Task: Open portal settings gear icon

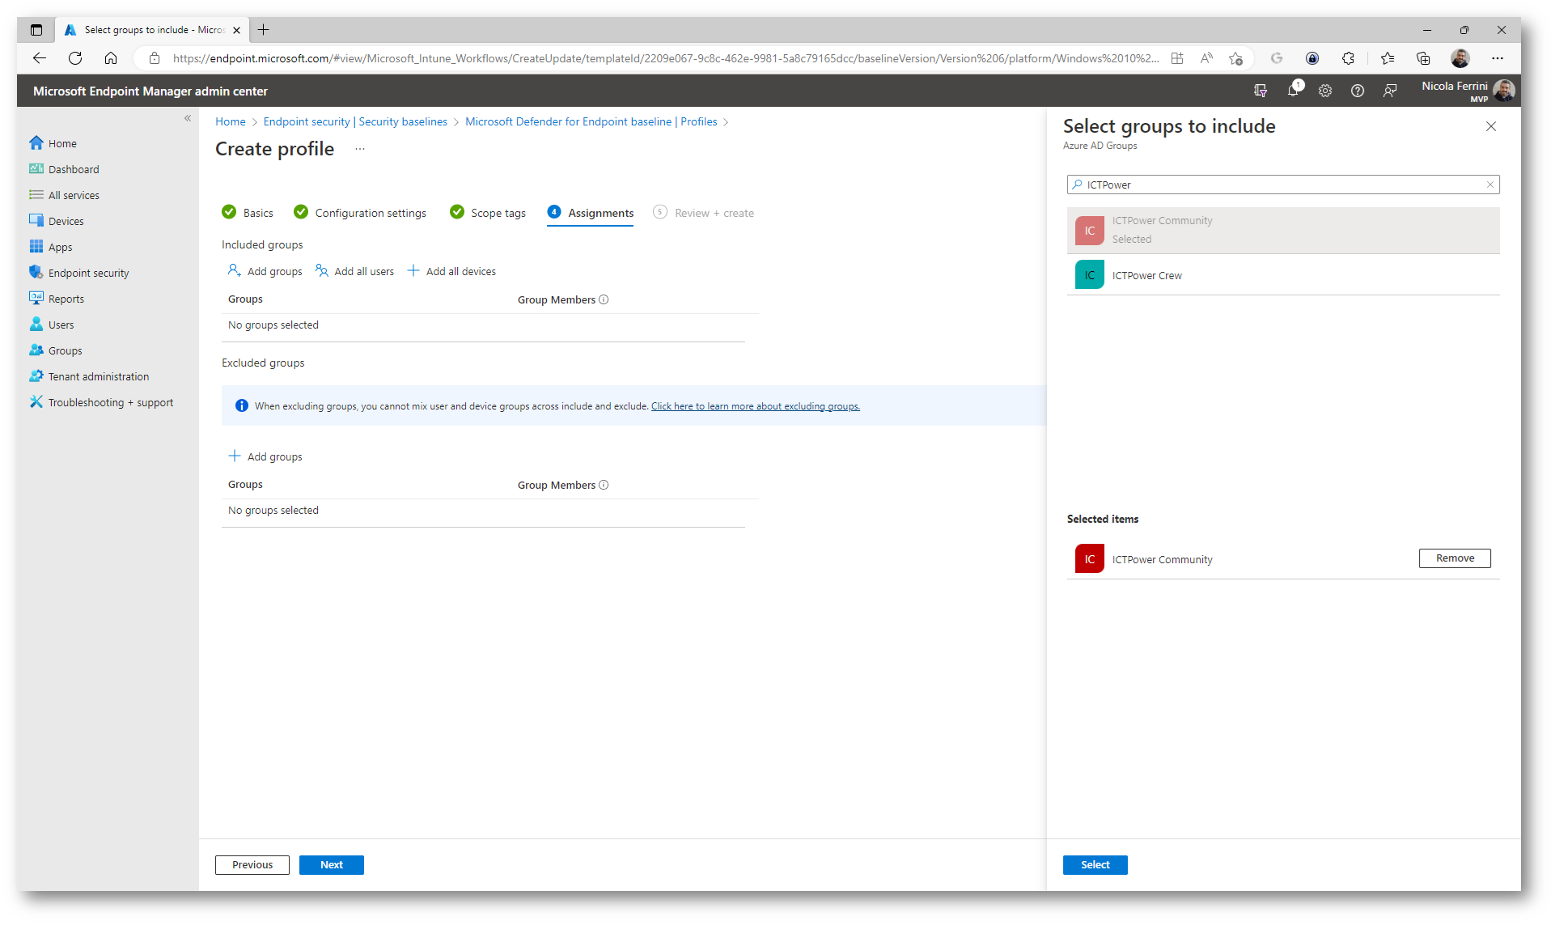Action: coord(1325,91)
